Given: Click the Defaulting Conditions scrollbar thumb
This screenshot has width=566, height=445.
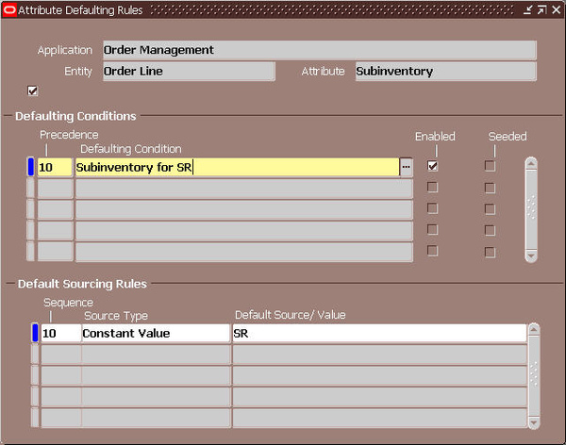Looking at the screenshot, I should [x=531, y=207].
